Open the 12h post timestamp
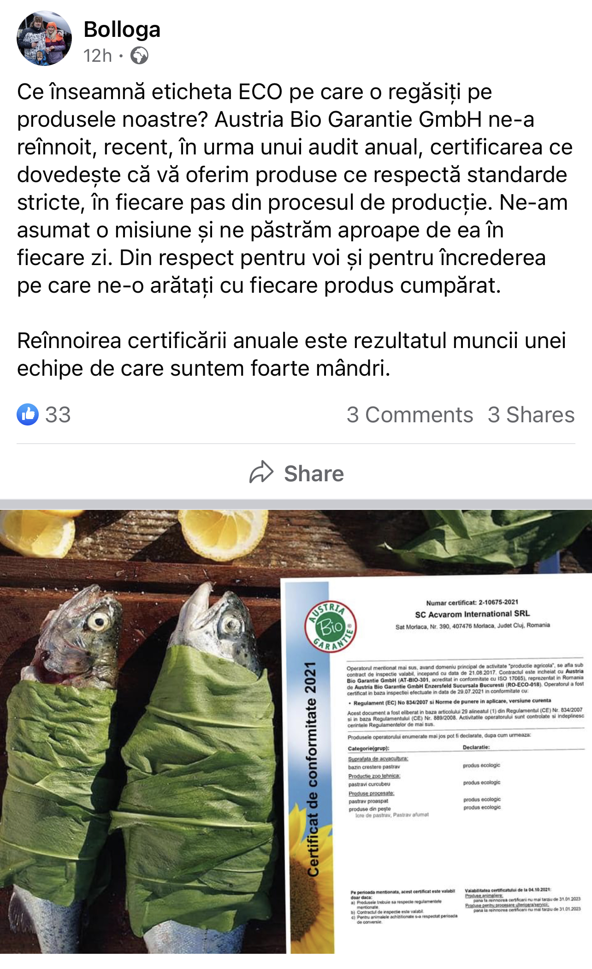Image resolution: width=592 pixels, height=969 pixels. click(98, 56)
